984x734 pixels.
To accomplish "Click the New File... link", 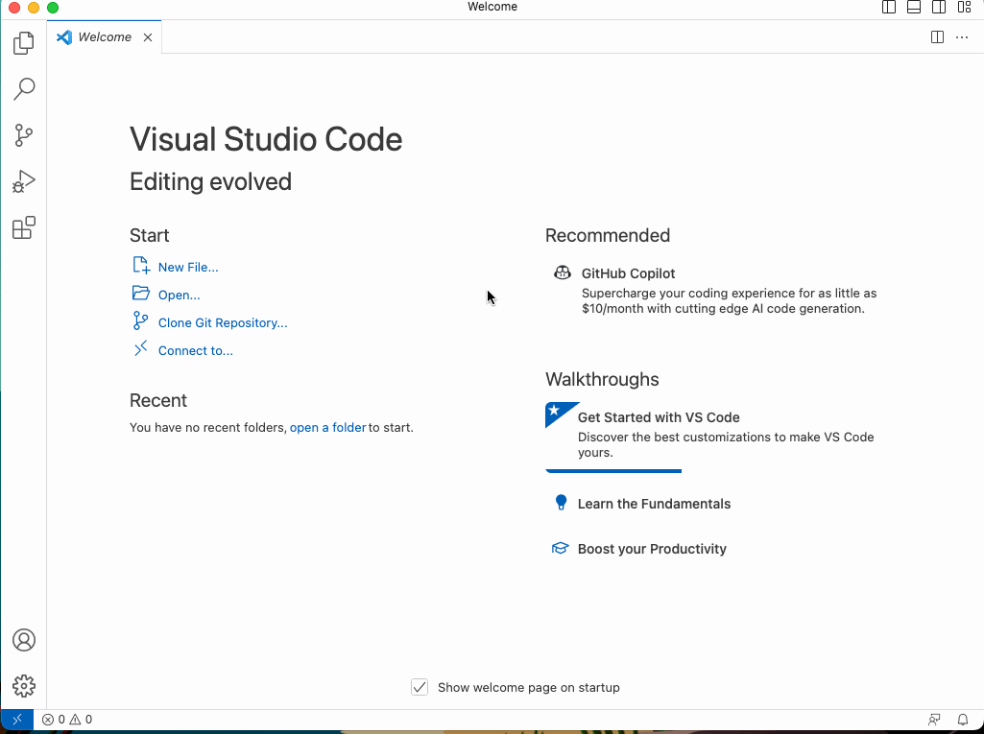I will 187,268.
